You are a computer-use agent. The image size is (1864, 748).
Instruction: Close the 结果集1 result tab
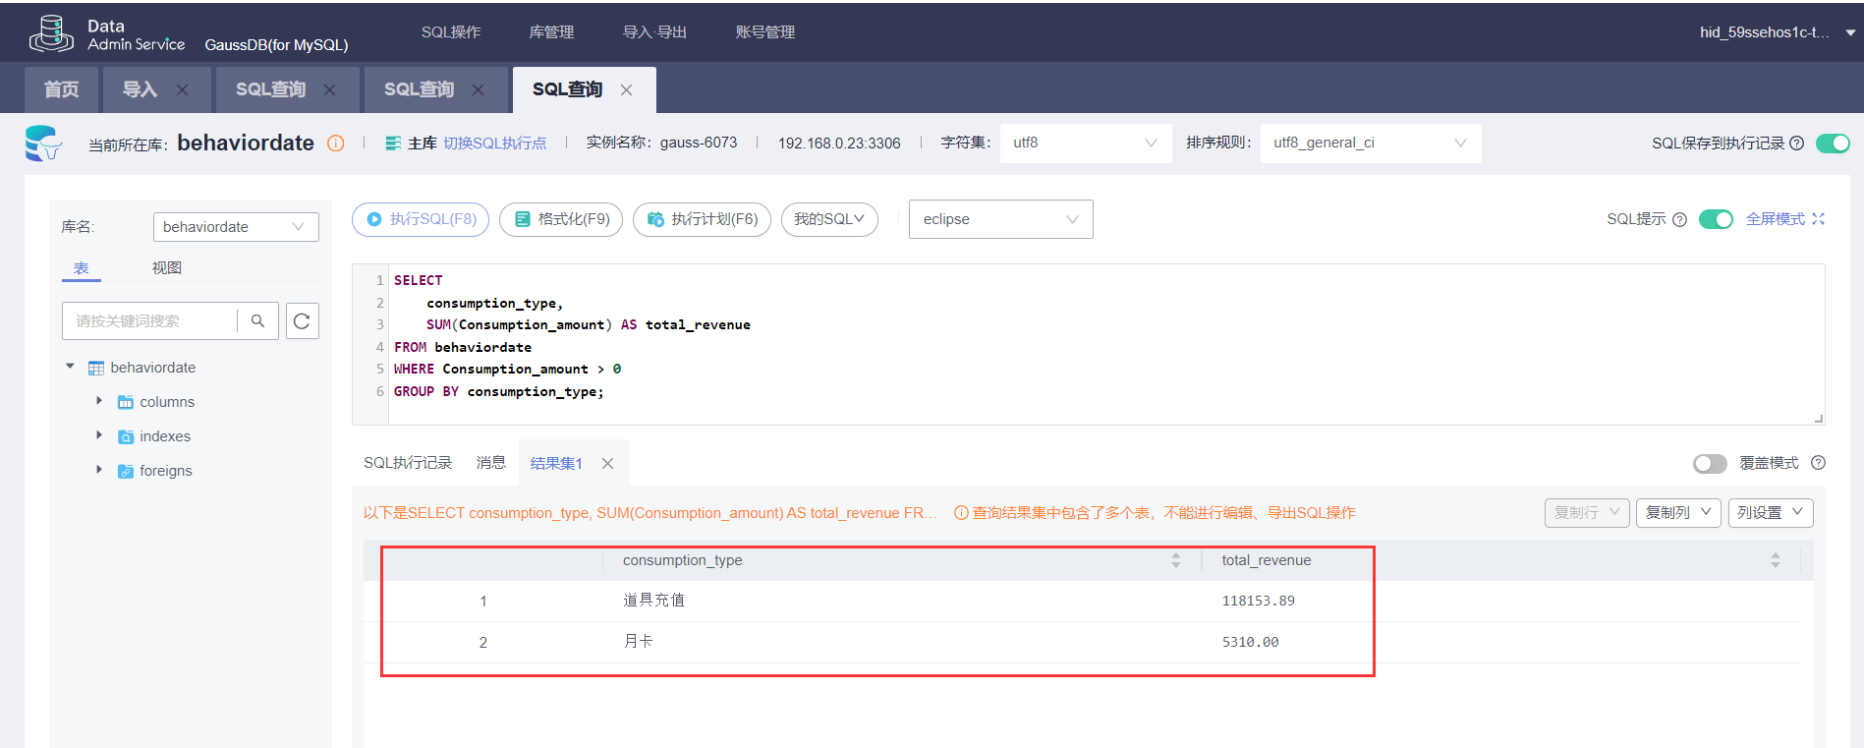608,464
